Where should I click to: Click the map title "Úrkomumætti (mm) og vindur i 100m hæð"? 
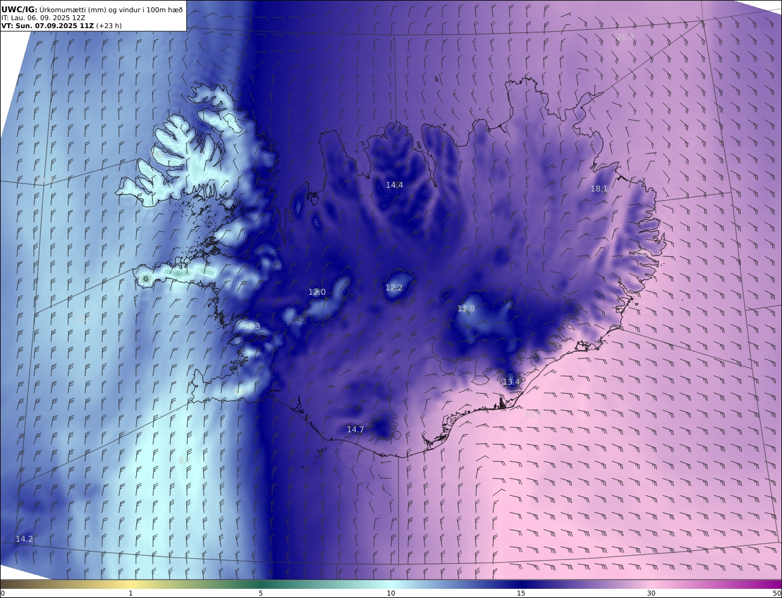[111, 9]
